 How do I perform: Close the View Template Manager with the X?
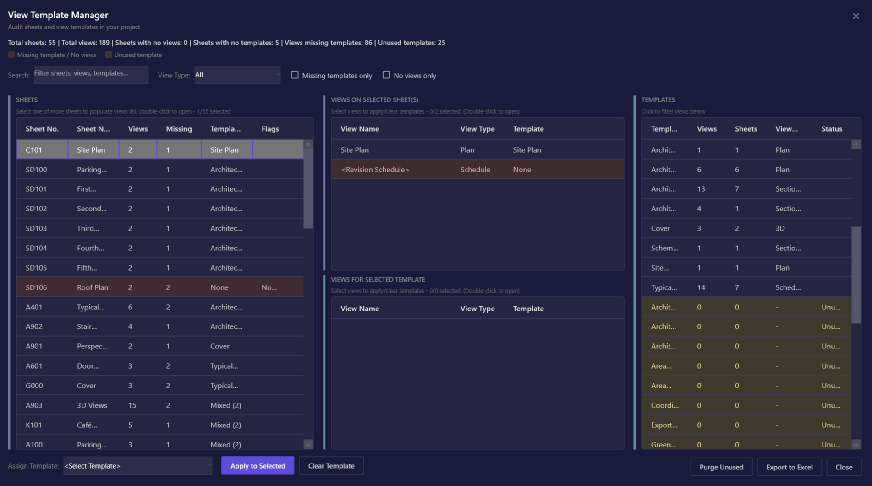pyautogui.click(x=856, y=15)
